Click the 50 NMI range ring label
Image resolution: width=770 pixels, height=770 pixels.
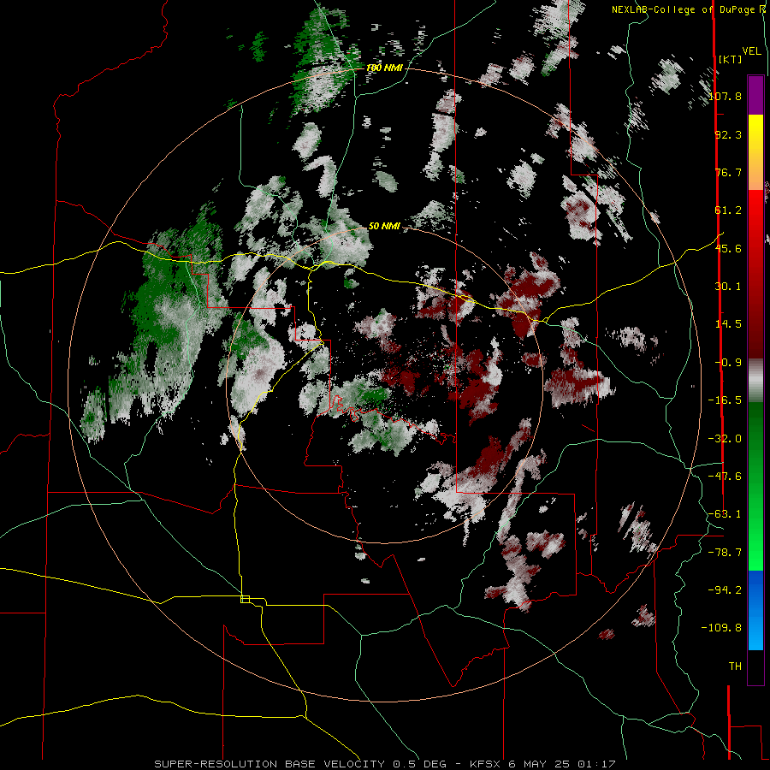[384, 226]
